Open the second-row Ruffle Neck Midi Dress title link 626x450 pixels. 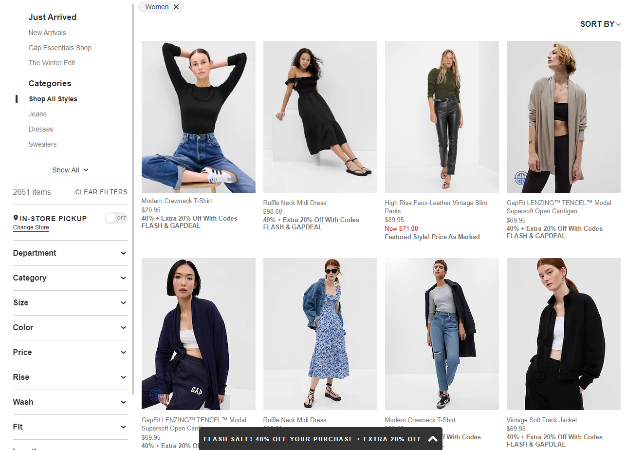pyautogui.click(x=295, y=420)
